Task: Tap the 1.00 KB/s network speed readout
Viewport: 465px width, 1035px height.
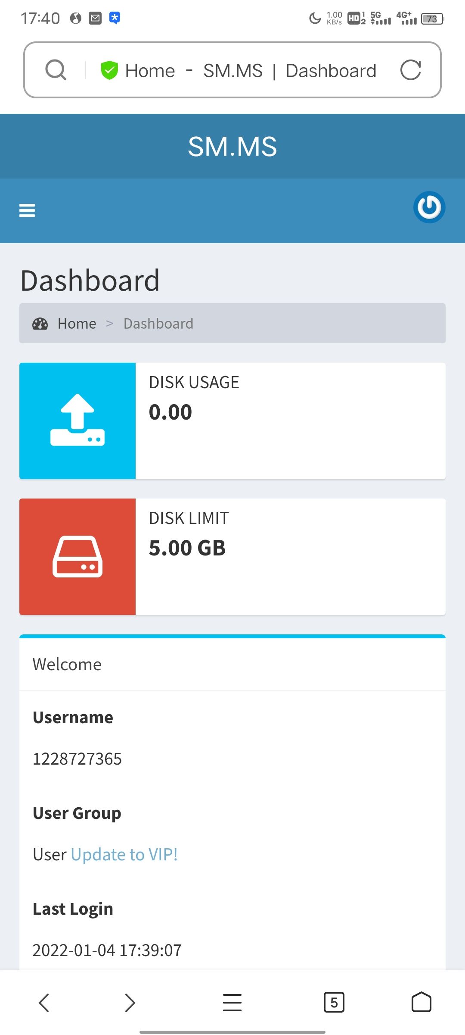Action: click(335, 18)
